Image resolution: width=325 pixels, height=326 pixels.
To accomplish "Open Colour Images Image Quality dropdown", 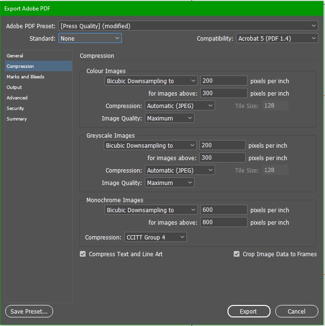I will click(170, 118).
